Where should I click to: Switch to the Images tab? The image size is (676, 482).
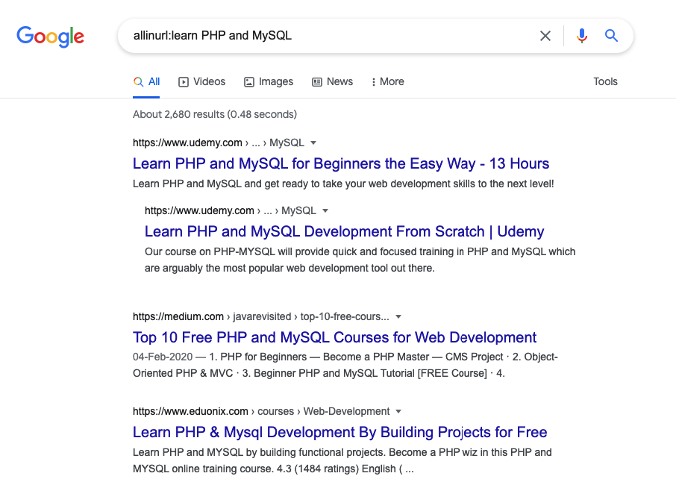[269, 81]
